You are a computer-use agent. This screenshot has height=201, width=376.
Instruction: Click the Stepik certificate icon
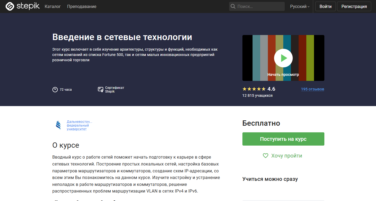(x=100, y=89)
